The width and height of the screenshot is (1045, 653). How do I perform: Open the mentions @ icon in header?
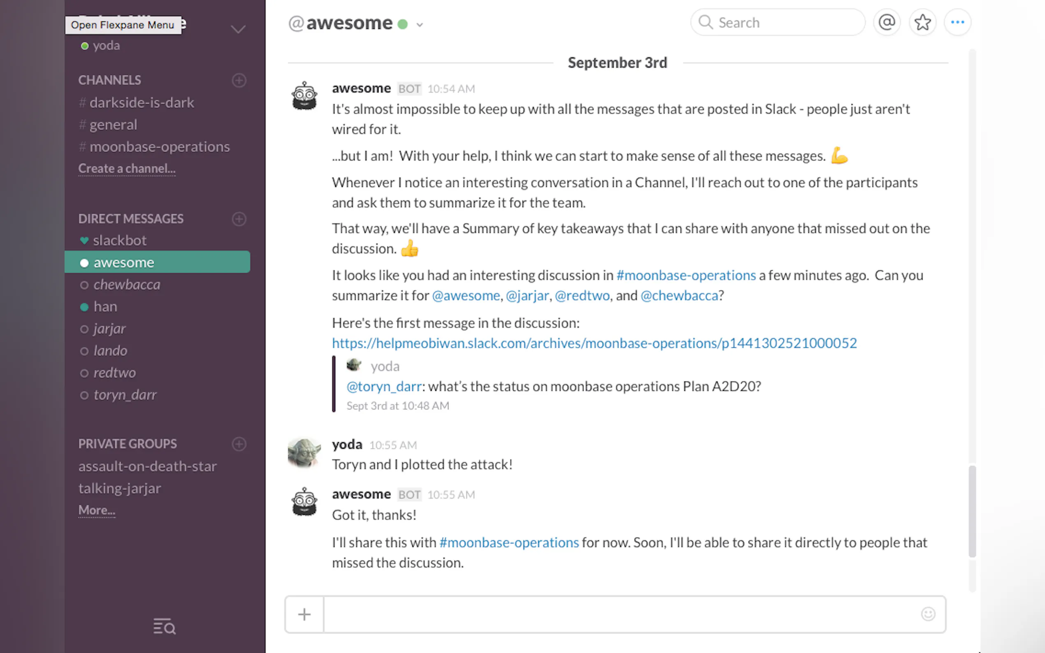(x=887, y=22)
